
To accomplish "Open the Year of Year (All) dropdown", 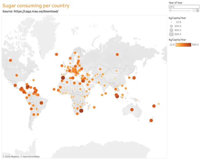I will point(184,7).
